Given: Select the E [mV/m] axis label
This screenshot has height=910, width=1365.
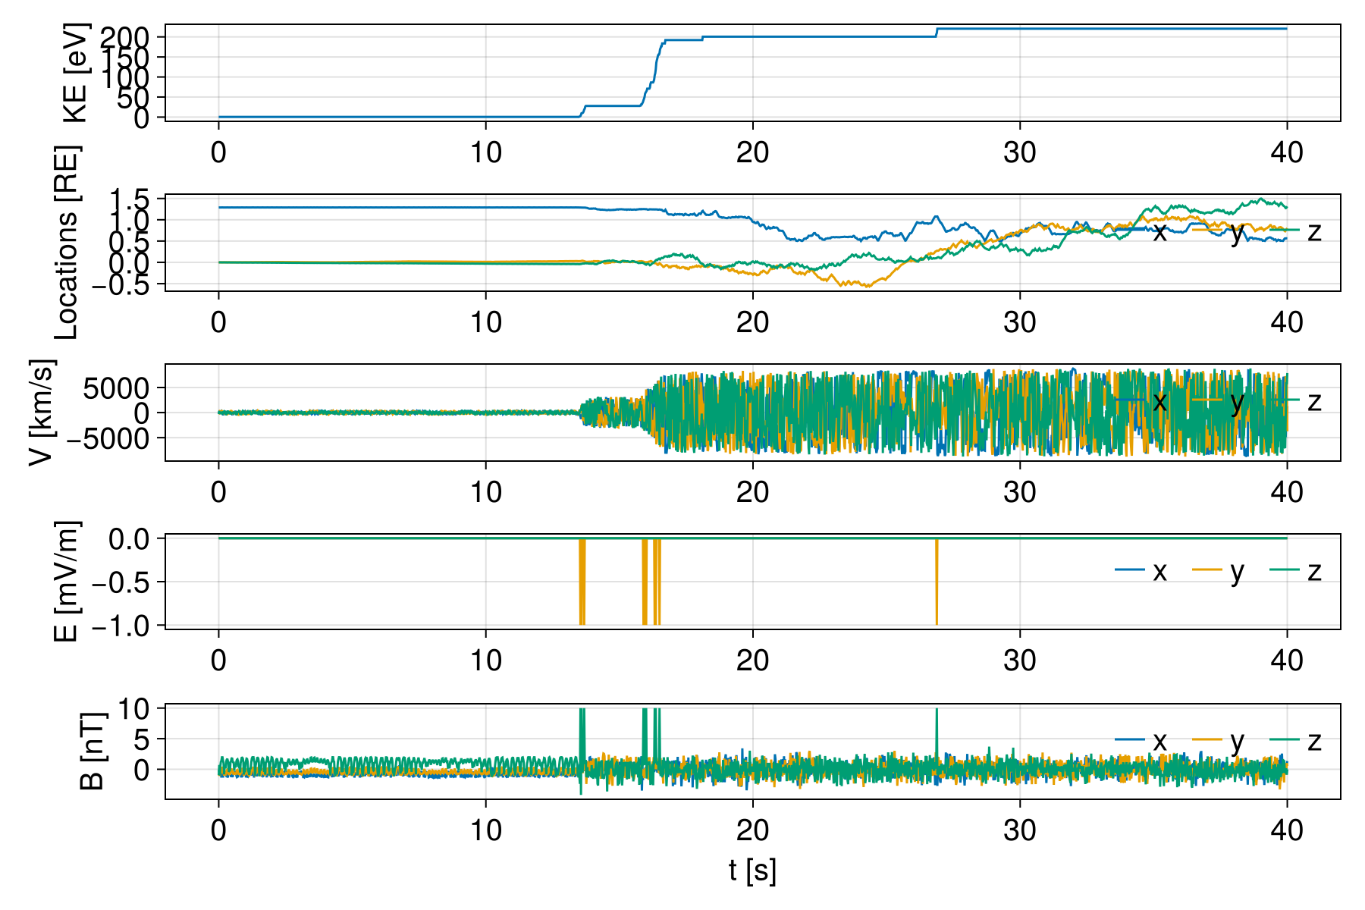Looking at the screenshot, I should point(67,582).
